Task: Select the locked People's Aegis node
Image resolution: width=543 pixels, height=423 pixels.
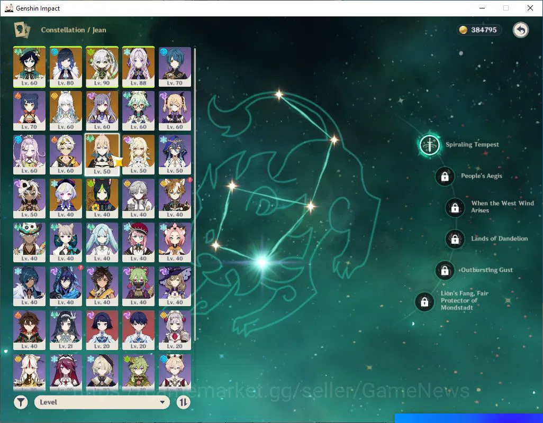Action: (445, 177)
